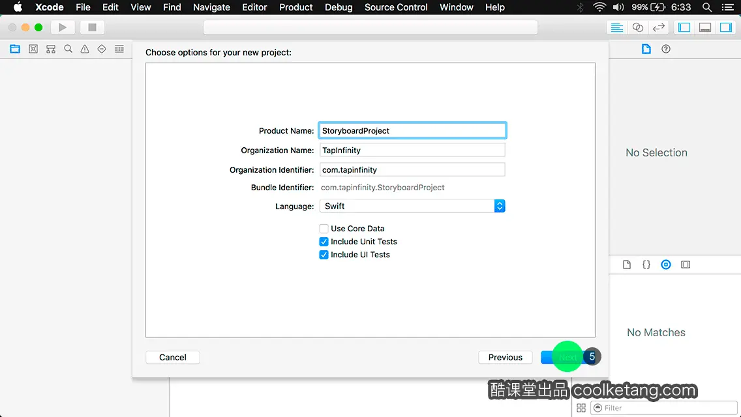Screen dimensions: 741x417
Task: Show the Assistant editor
Action: [x=637, y=27]
